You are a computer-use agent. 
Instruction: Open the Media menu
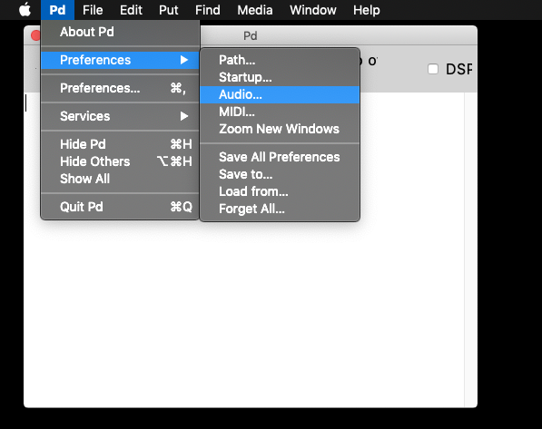(255, 10)
